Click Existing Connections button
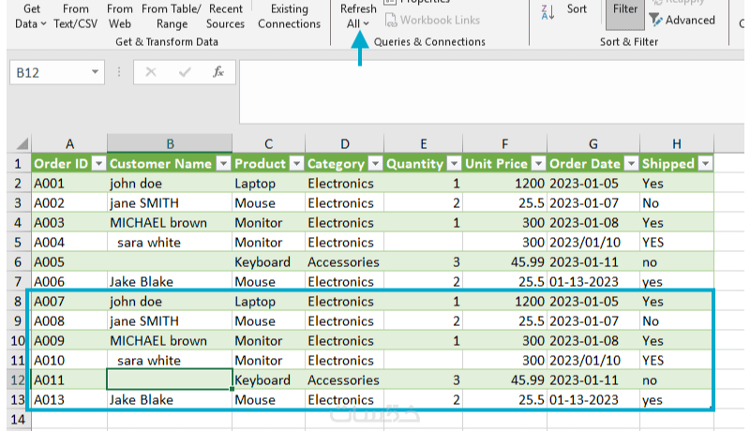750x431 pixels. [289, 16]
